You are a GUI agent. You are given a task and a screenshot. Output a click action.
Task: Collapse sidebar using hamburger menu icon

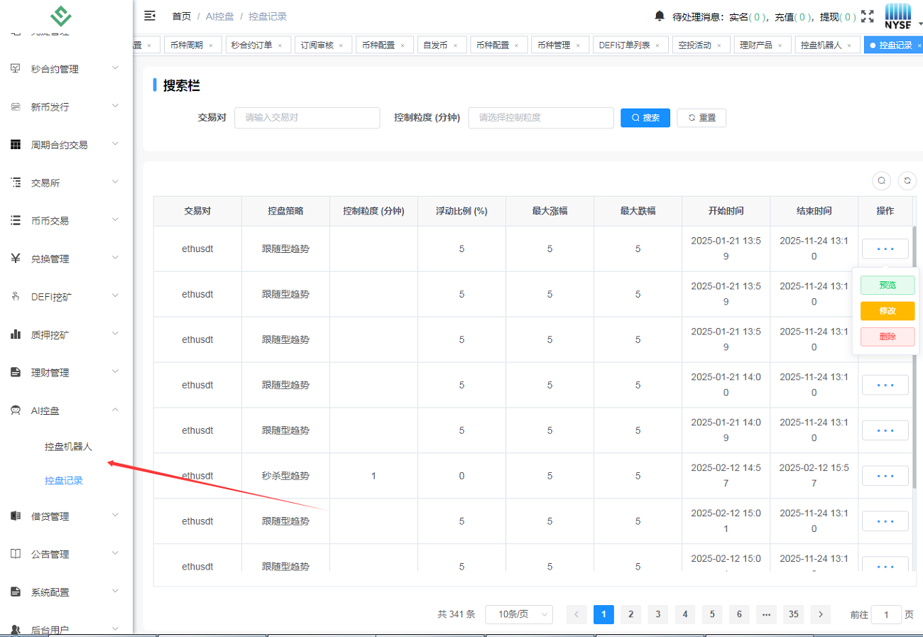point(150,16)
